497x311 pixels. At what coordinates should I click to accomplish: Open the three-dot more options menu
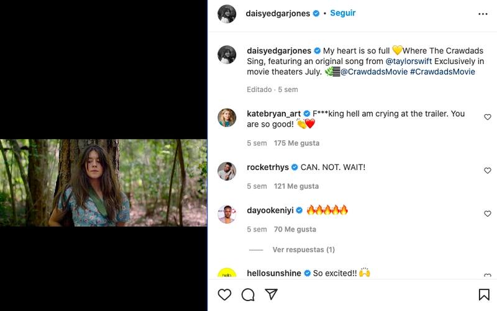click(x=483, y=14)
